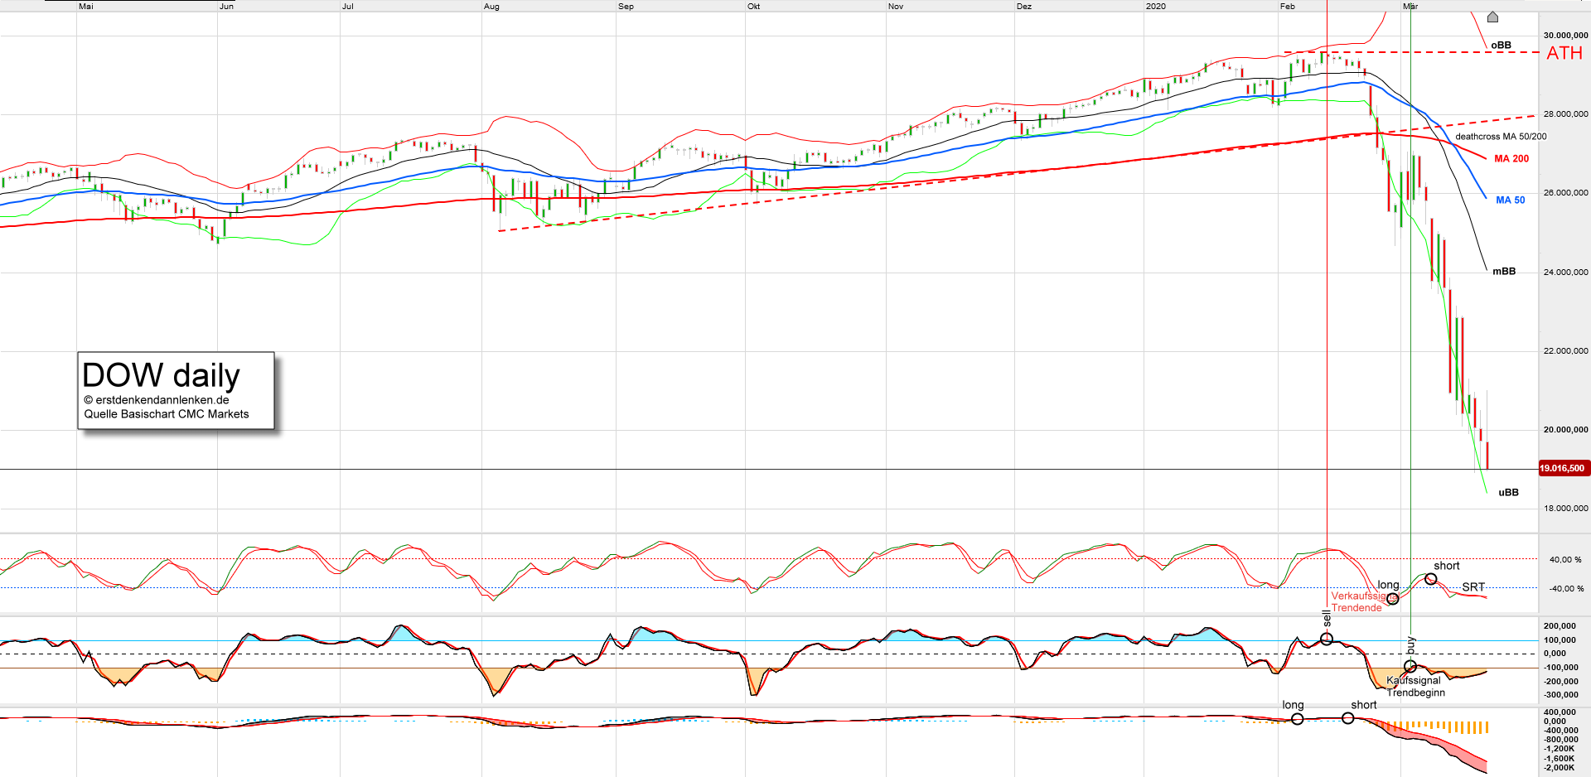Select the Aug label on time axis
Viewport: 1591px width, 777px height.
[491, 7]
